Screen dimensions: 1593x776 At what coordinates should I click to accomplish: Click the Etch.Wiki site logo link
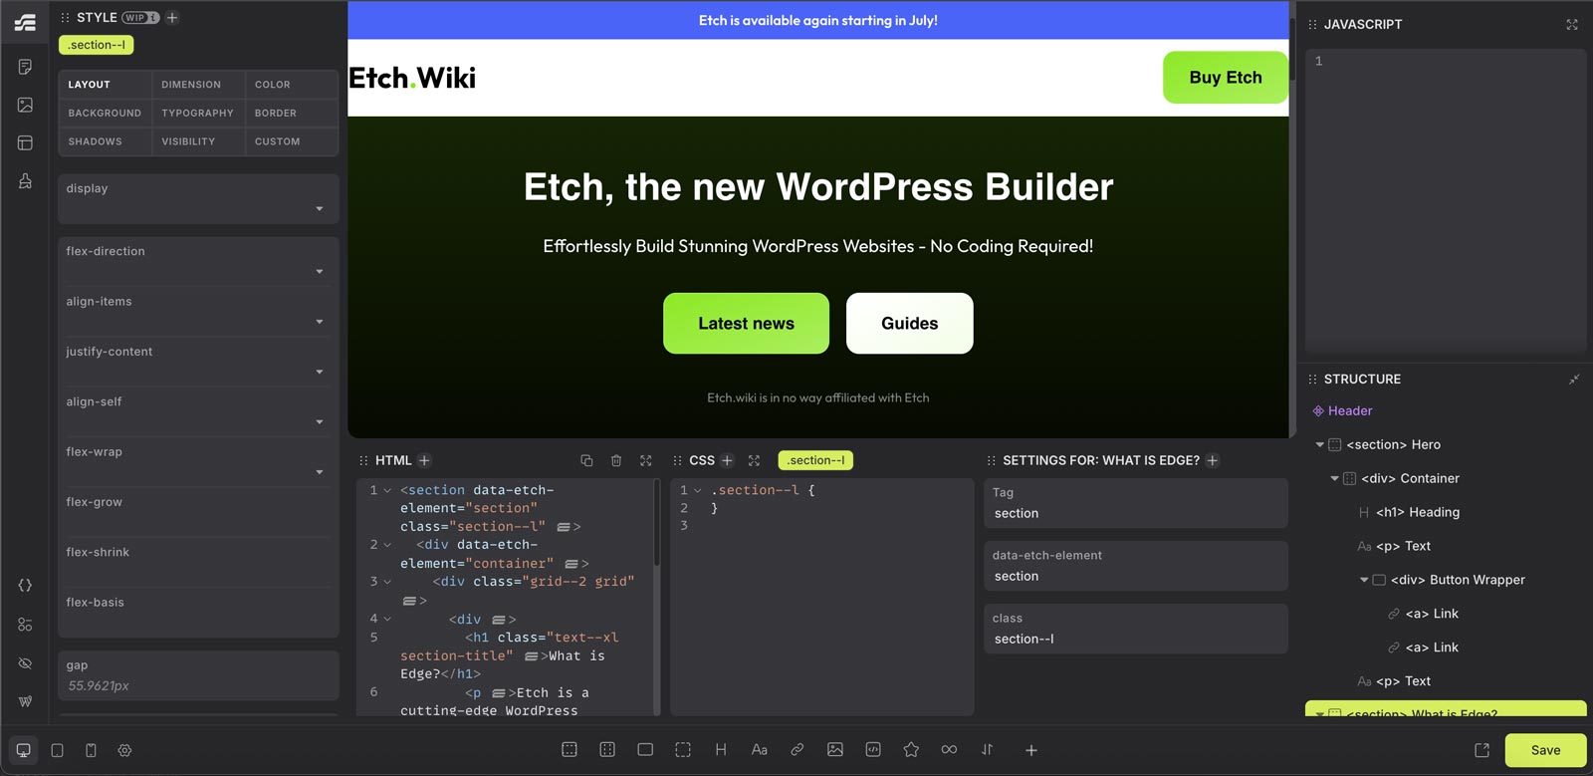coord(412,78)
